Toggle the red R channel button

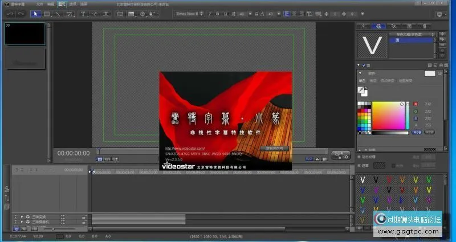[416, 104]
